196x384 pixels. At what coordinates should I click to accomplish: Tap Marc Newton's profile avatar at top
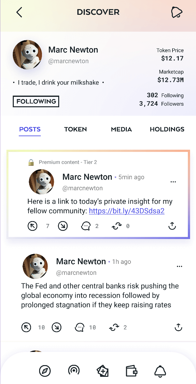click(x=28, y=55)
